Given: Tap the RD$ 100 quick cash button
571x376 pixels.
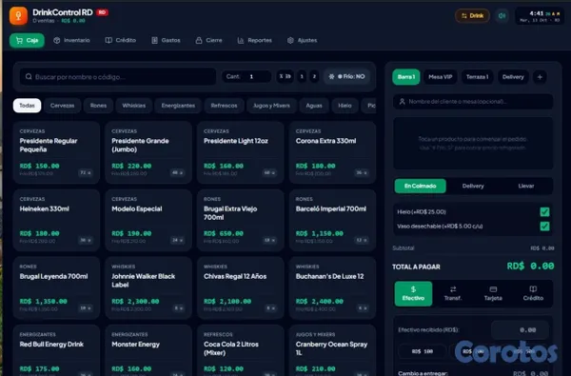Looking at the screenshot, I should pyautogui.click(x=422, y=351).
